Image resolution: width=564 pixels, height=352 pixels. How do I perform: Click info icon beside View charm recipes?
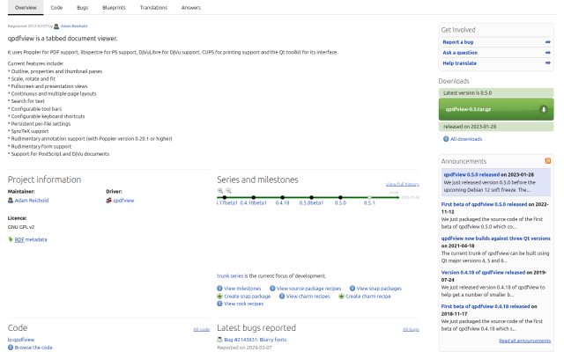282,297
